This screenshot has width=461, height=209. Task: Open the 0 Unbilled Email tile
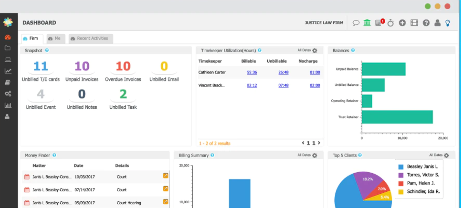point(164,71)
